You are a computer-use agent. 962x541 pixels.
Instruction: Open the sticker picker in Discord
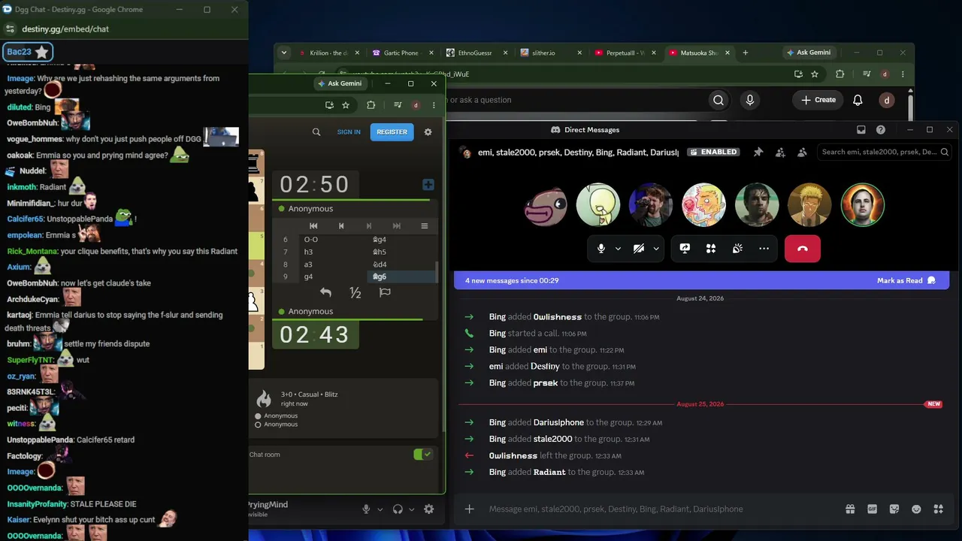click(894, 509)
